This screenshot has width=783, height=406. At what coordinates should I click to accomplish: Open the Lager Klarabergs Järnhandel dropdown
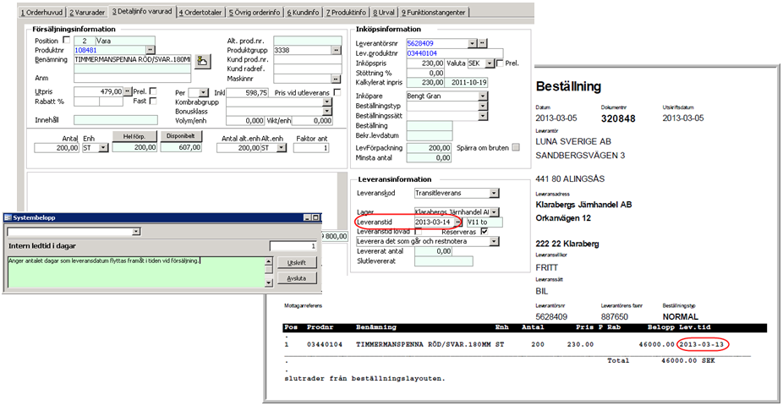click(495, 212)
